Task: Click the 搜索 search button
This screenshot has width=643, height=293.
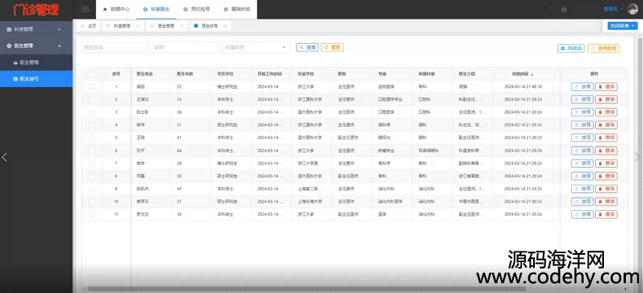Action: coord(308,47)
